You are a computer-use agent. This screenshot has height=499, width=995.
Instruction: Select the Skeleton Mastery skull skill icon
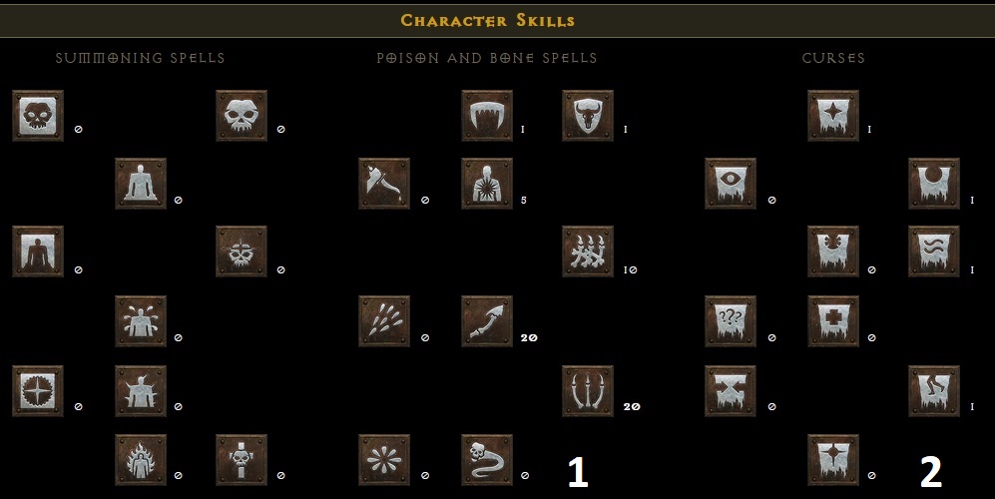(x=38, y=116)
